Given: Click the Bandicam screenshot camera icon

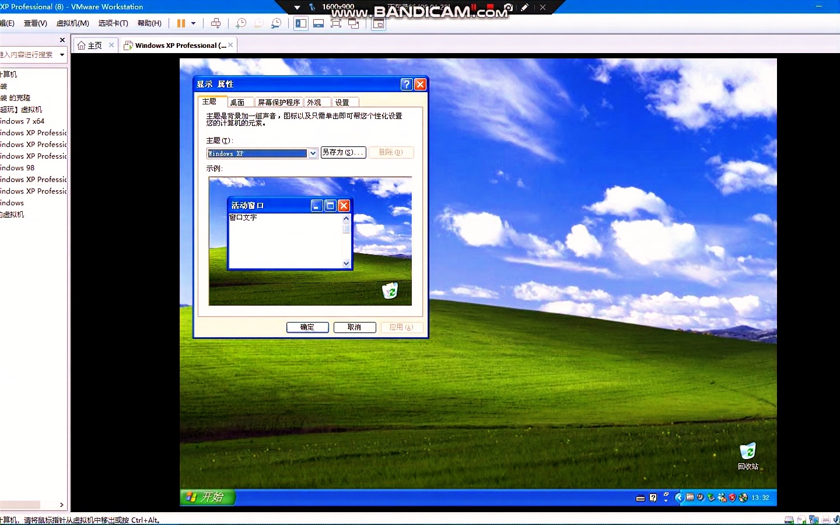Looking at the screenshot, I should [509, 7].
